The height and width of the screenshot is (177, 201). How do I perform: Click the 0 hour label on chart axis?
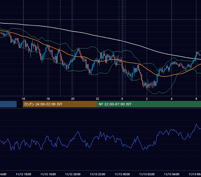(x=122, y=99)
